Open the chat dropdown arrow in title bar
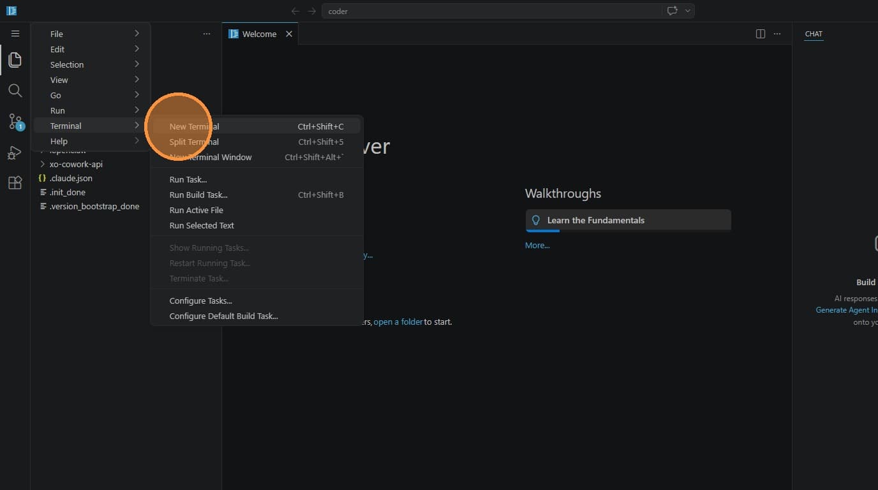The height and width of the screenshot is (490, 878). 688,11
